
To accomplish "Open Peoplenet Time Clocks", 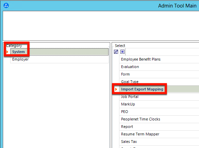I will [x=159, y=119].
